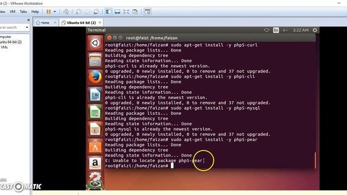Image resolution: width=347 pixels, height=195 pixels.
Task: Launch LibreOffice Writer from launcher
Action: click(95, 95)
